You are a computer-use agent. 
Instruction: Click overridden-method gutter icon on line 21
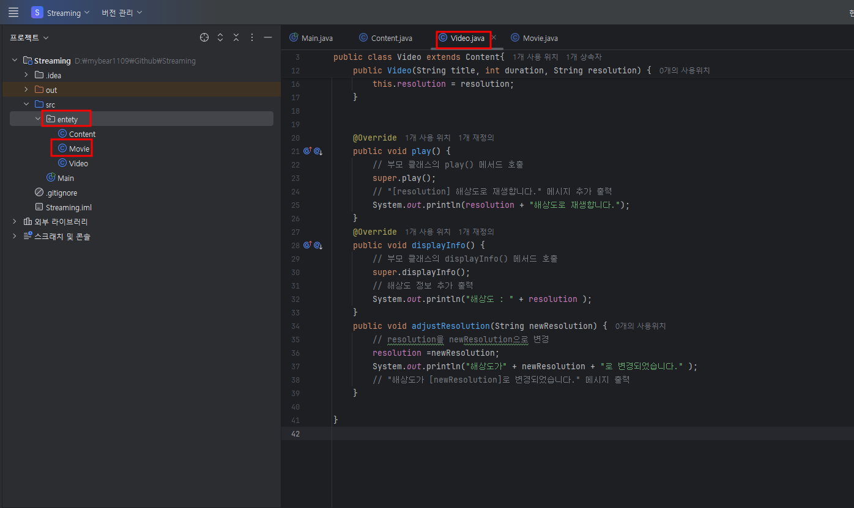318,151
